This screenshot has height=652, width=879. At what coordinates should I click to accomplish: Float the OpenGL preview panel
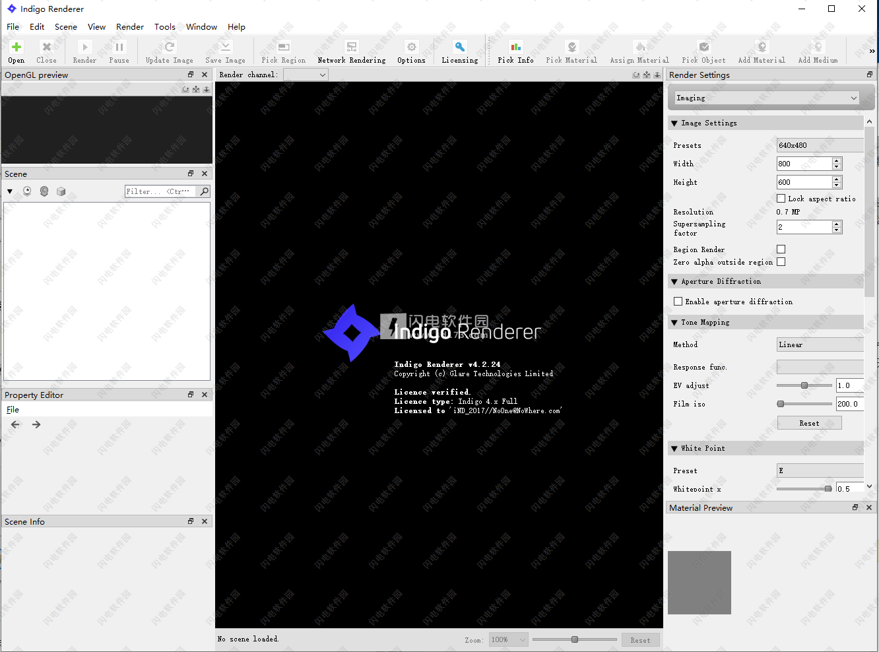pyautogui.click(x=191, y=75)
